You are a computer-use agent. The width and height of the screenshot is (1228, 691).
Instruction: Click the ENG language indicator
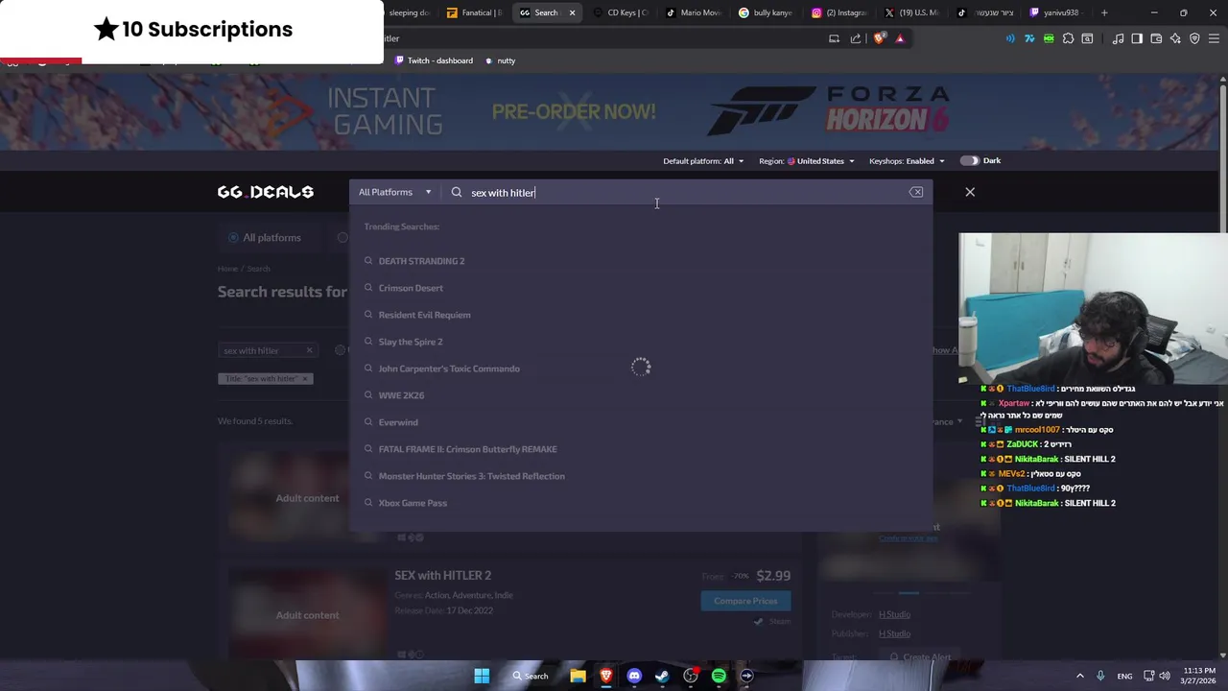(1124, 676)
